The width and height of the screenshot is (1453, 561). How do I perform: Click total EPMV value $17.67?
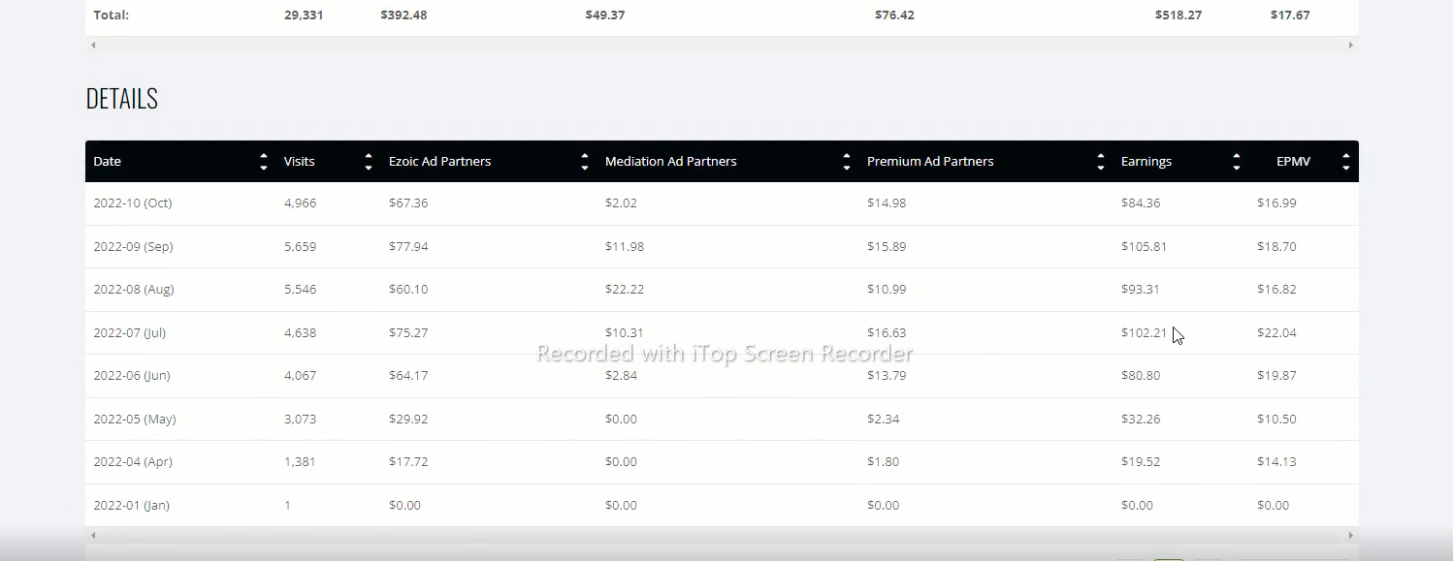[x=1290, y=16]
